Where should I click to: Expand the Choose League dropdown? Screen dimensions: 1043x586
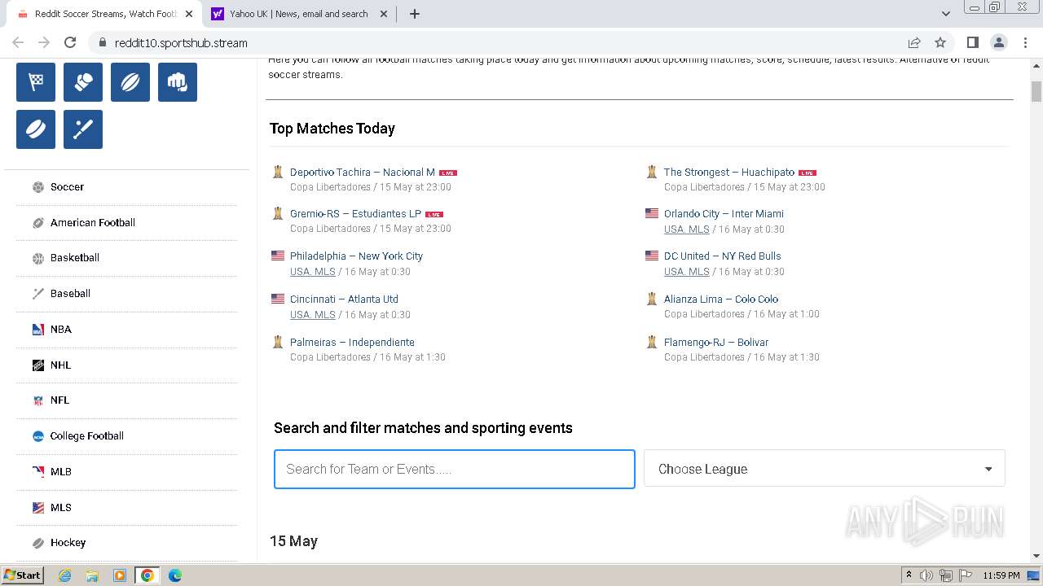point(825,470)
